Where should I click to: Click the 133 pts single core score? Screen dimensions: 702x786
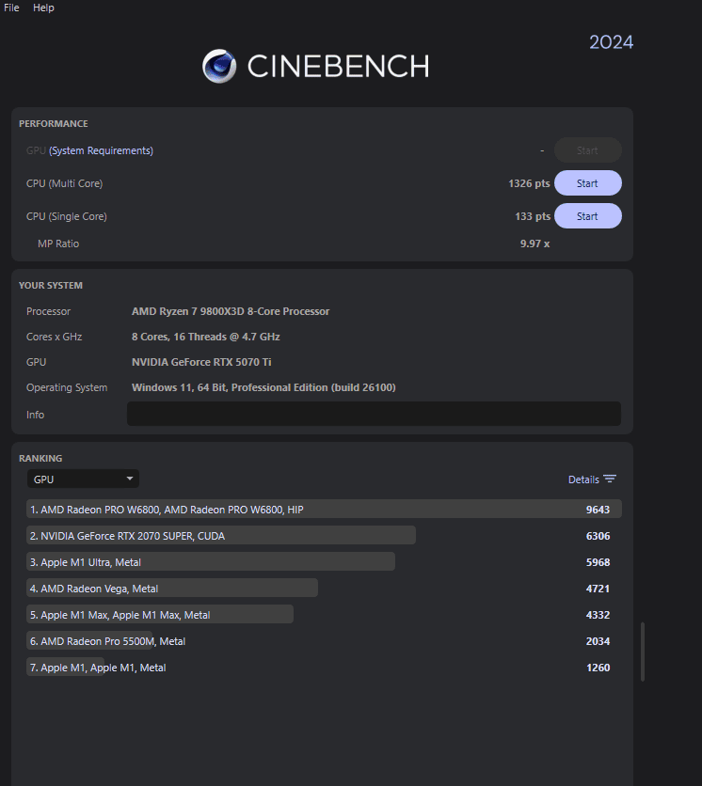coord(533,216)
